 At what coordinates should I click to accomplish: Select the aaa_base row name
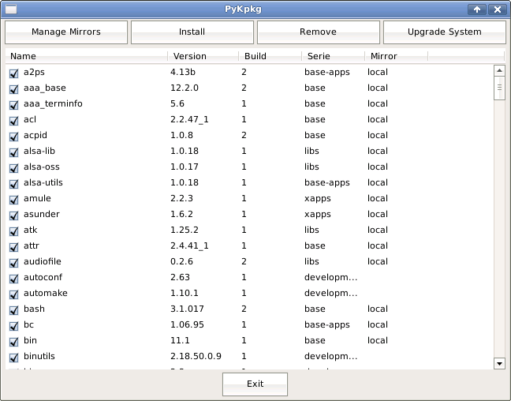pos(45,88)
